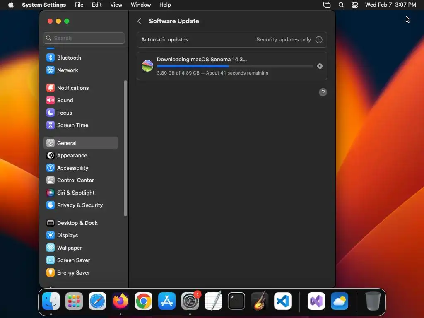The width and height of the screenshot is (424, 318).
Task: Open Energy Saver settings
Action: point(81,273)
